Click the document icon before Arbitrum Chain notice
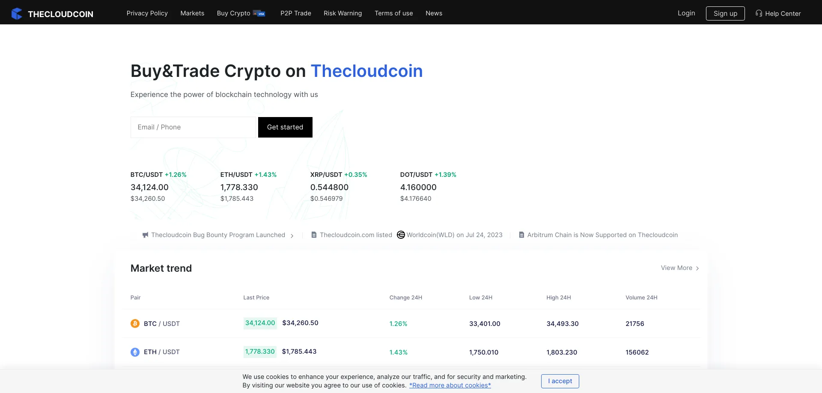822x393 pixels. pyautogui.click(x=521, y=235)
